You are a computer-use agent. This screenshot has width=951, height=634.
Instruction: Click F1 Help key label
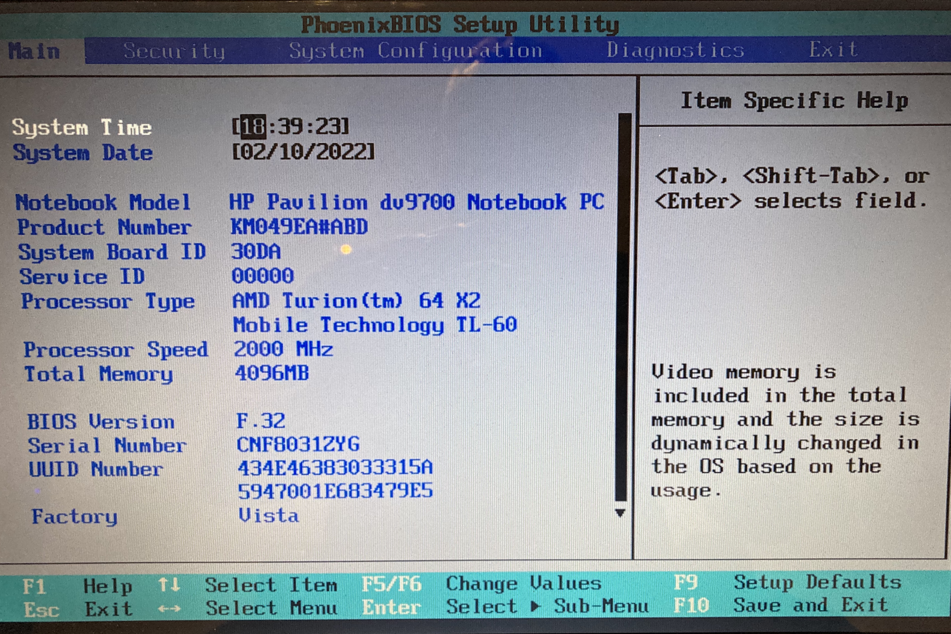(35, 586)
